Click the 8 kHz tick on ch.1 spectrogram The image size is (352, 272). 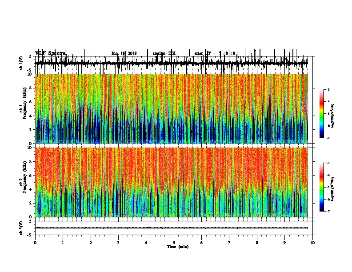[x=31, y=88]
